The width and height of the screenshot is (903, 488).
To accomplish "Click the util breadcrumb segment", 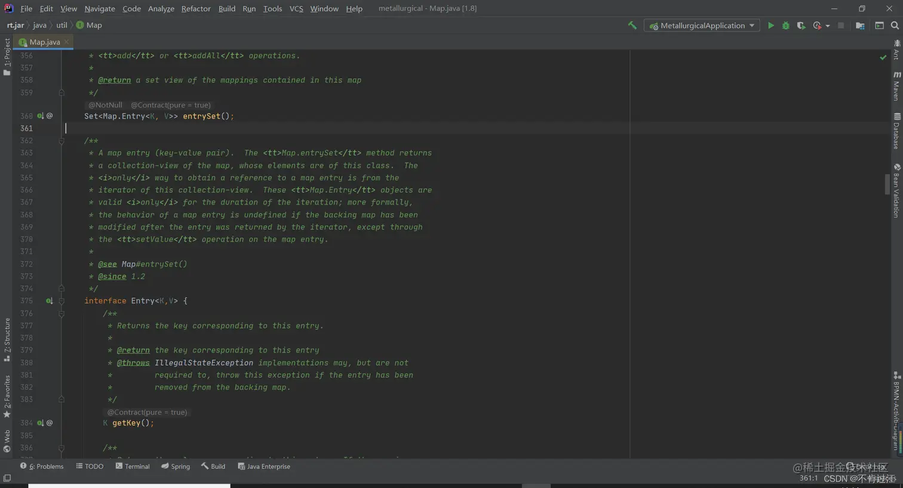I will [x=62, y=25].
